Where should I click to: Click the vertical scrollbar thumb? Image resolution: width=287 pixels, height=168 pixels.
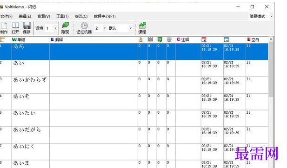click(x=271, y=70)
